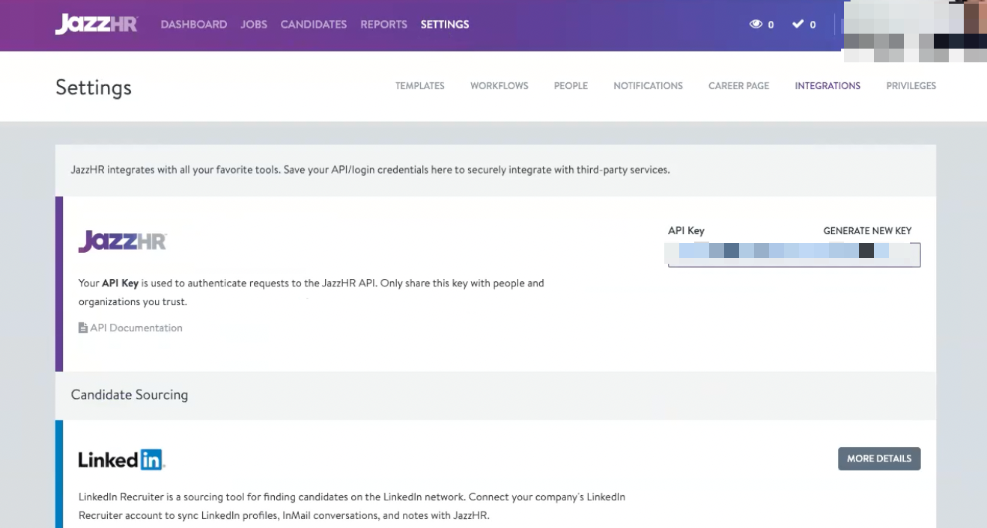Click More Details for LinkedIn
987x528 pixels.
(x=879, y=458)
